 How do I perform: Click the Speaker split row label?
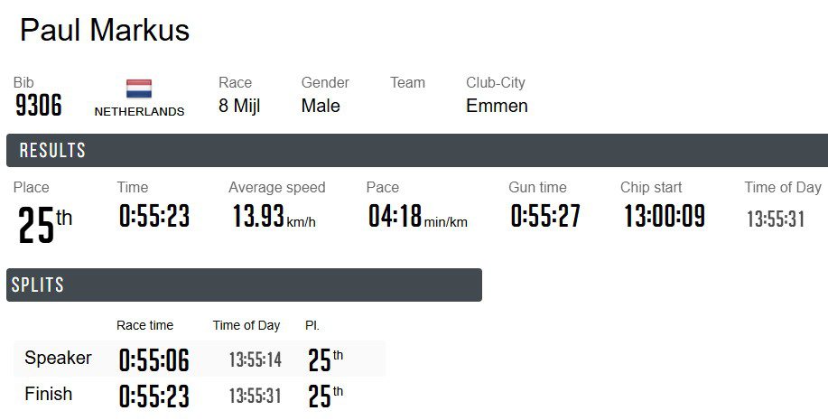(x=58, y=358)
